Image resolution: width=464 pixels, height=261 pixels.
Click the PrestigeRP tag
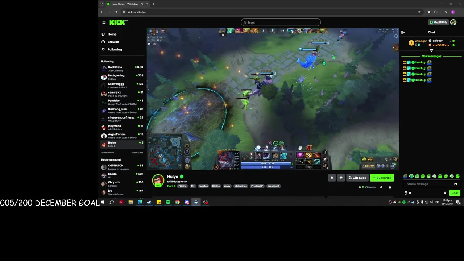coord(257,186)
